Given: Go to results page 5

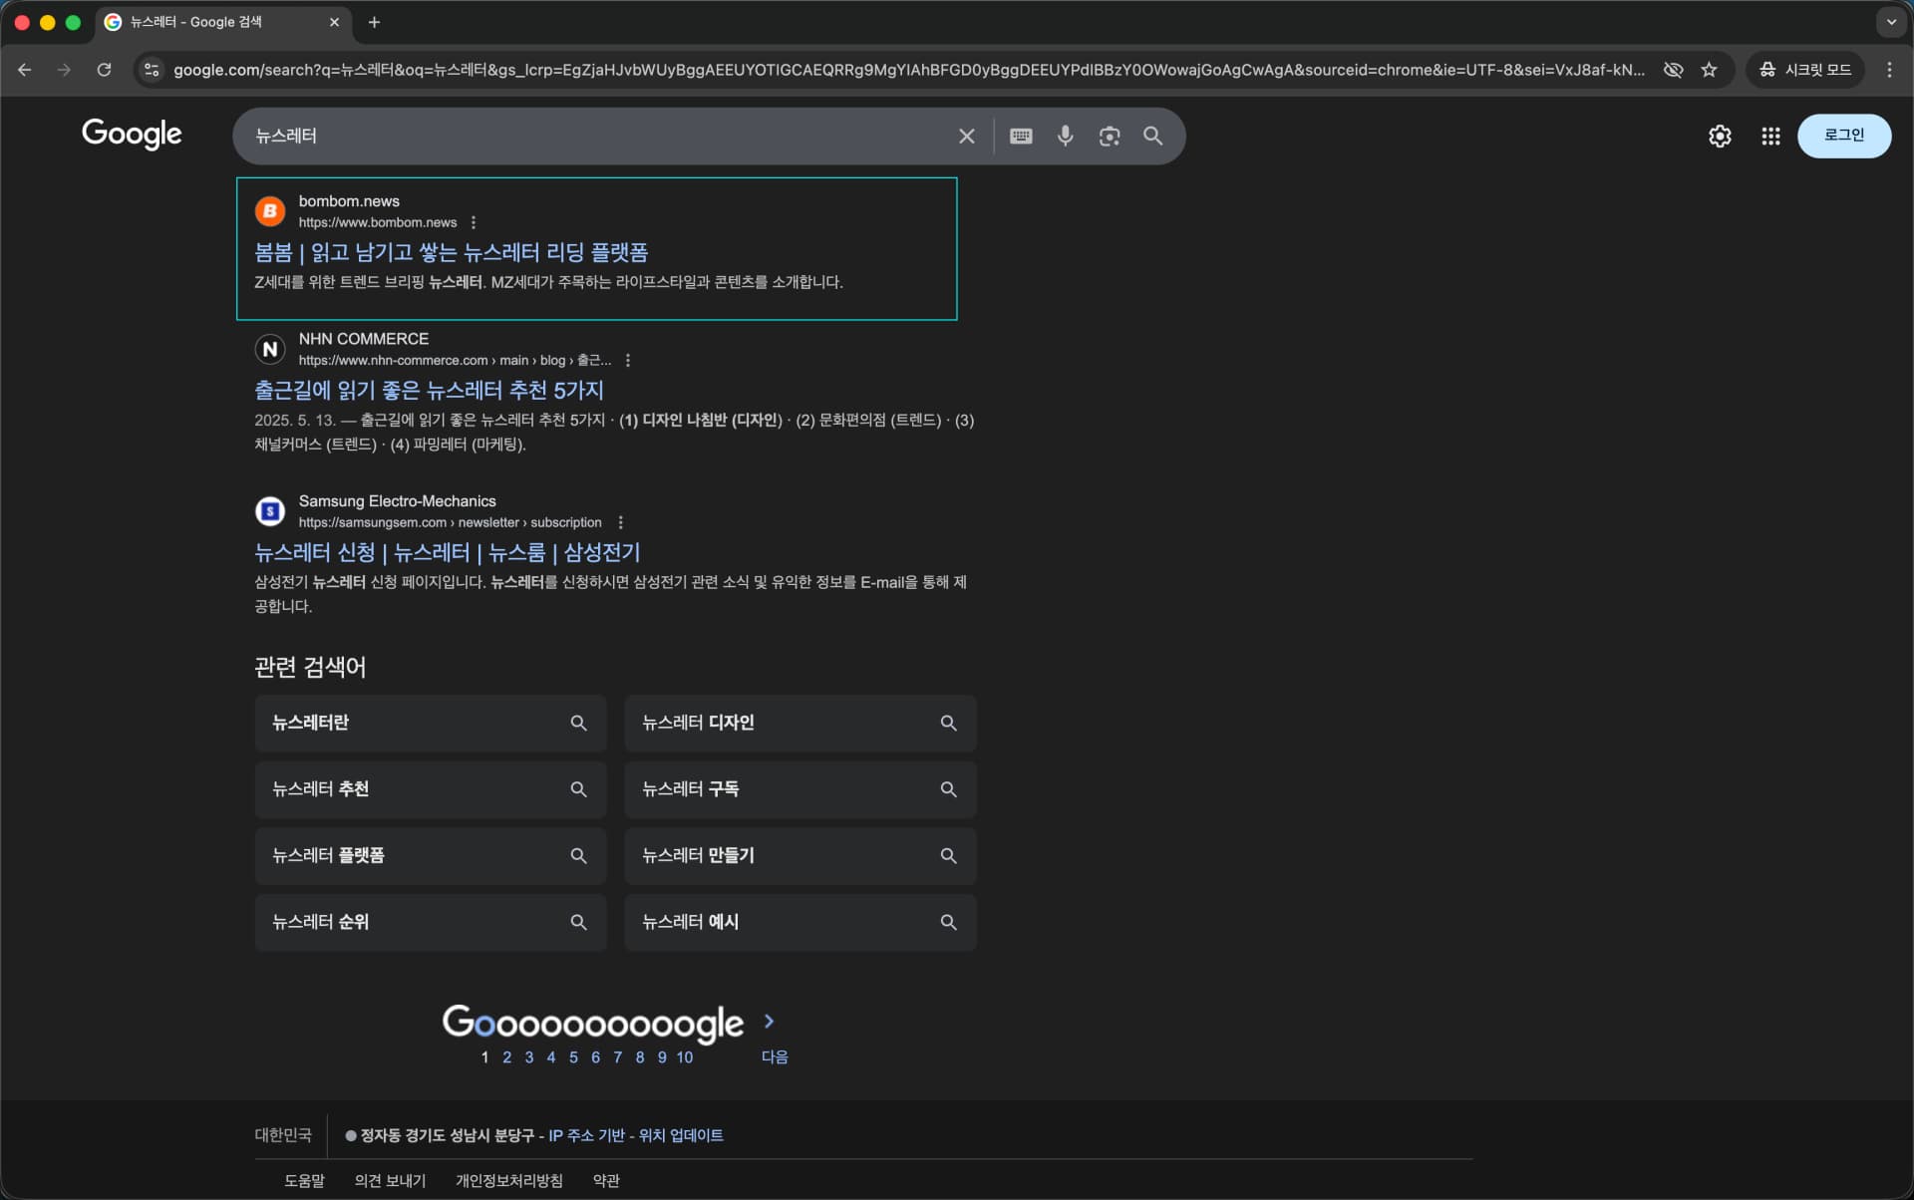Looking at the screenshot, I should click(573, 1057).
